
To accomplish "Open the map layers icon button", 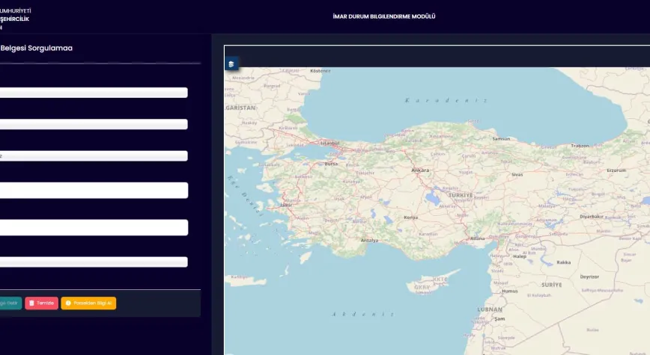I will click(x=231, y=64).
